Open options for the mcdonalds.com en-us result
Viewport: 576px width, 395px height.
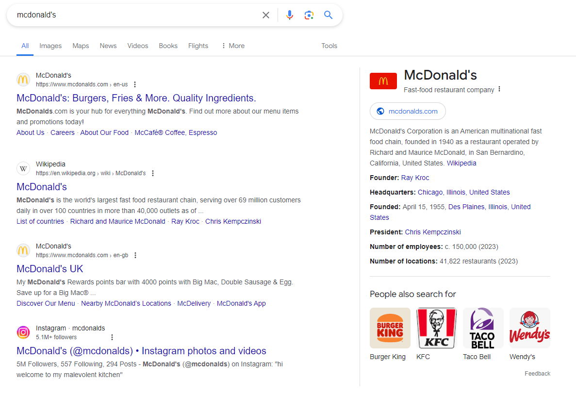(x=135, y=84)
